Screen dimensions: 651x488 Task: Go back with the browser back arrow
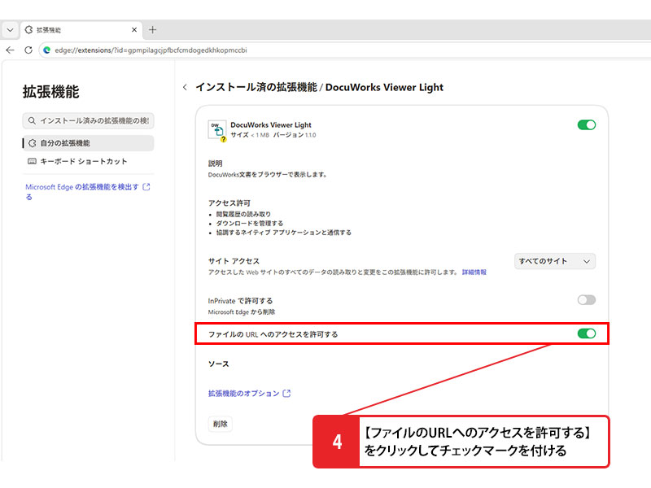(x=11, y=50)
